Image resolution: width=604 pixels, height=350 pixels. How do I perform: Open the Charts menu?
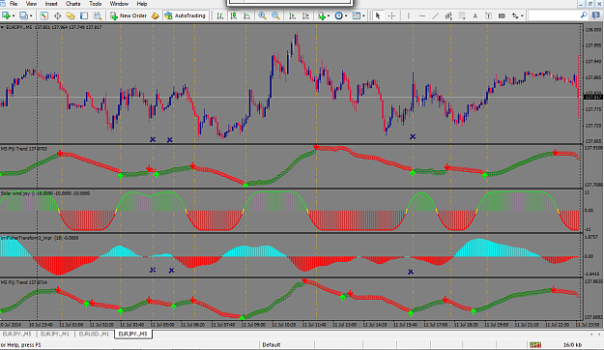click(x=72, y=4)
